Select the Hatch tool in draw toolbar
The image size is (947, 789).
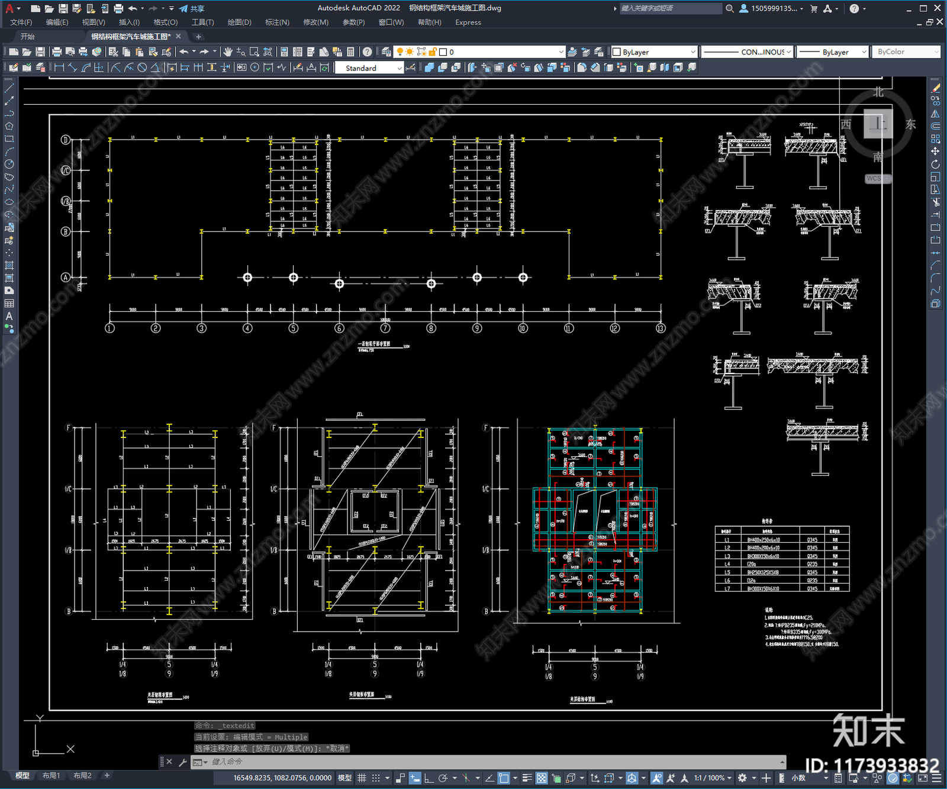[x=9, y=265]
